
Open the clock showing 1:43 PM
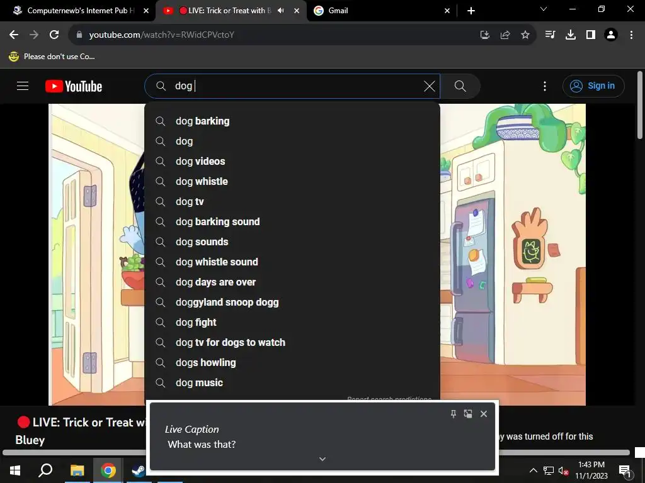[591, 470]
